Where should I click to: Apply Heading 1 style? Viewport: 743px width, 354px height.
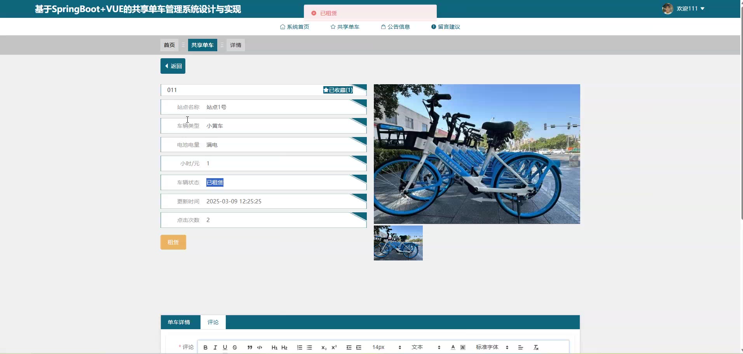274,347
